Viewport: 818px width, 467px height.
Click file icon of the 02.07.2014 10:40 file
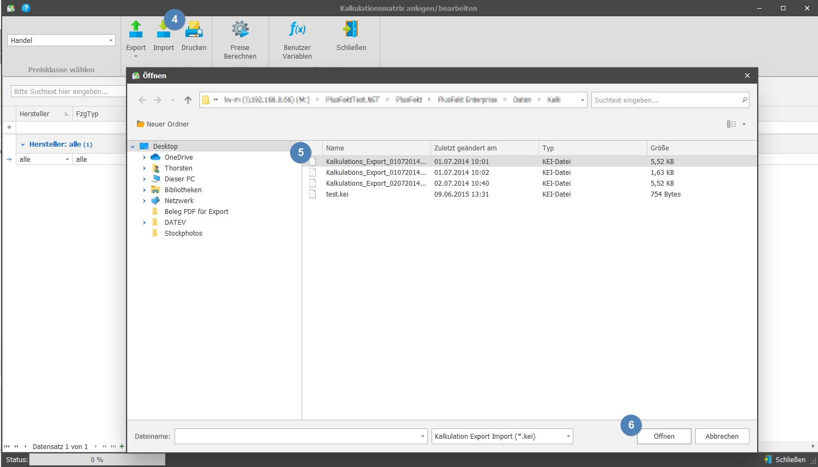tap(313, 183)
